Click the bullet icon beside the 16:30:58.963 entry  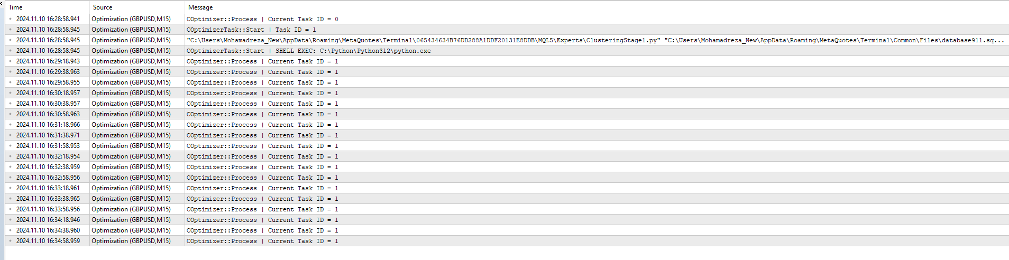click(x=10, y=114)
